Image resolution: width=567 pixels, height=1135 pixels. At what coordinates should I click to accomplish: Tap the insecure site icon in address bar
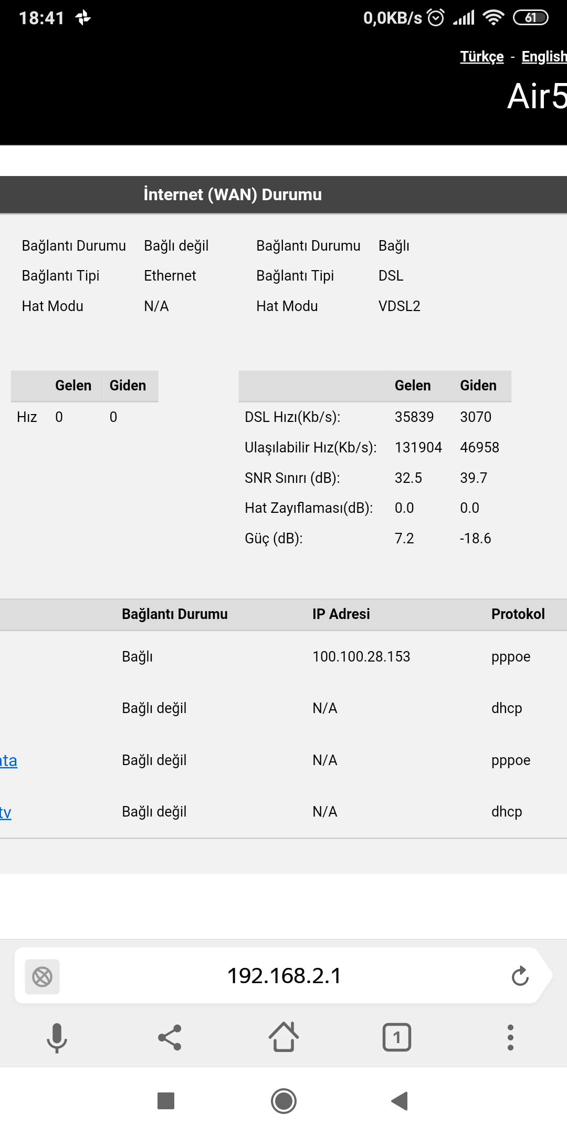(x=42, y=977)
